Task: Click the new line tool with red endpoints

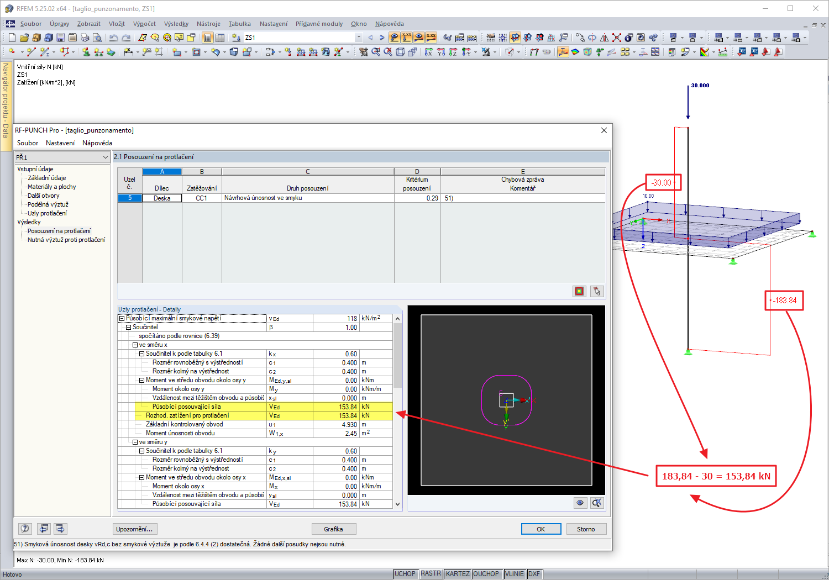Action: tap(31, 52)
